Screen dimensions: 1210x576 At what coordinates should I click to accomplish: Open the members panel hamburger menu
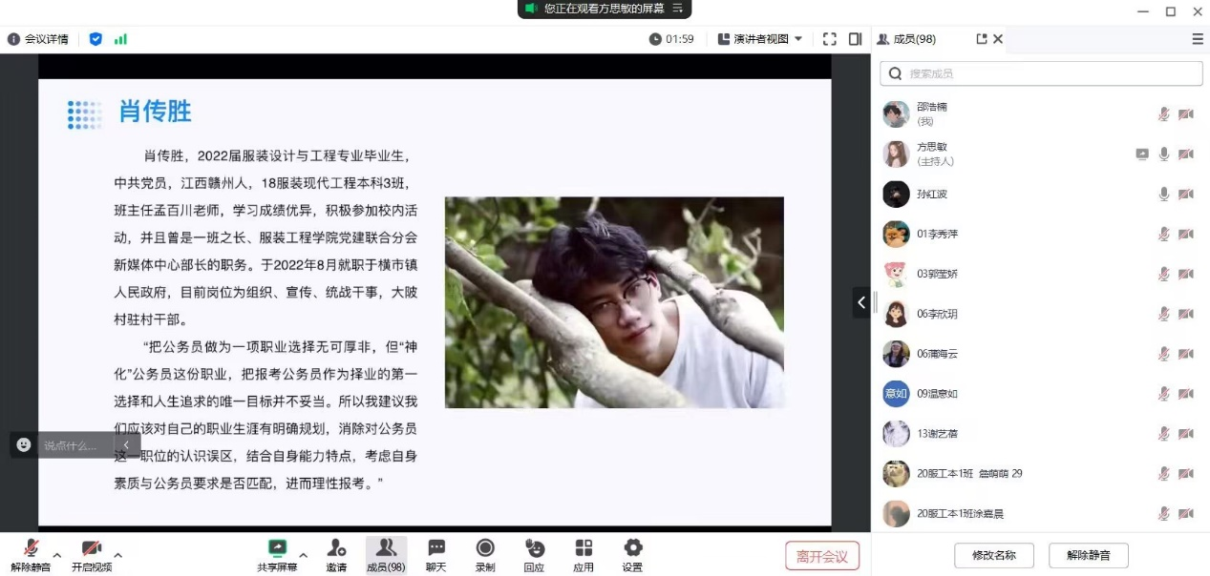click(1197, 39)
